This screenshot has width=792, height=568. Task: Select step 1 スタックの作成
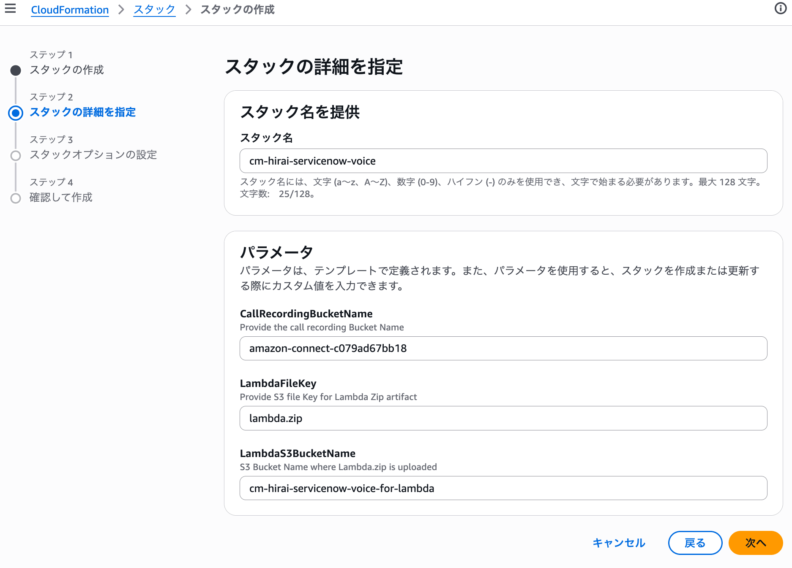[66, 70]
